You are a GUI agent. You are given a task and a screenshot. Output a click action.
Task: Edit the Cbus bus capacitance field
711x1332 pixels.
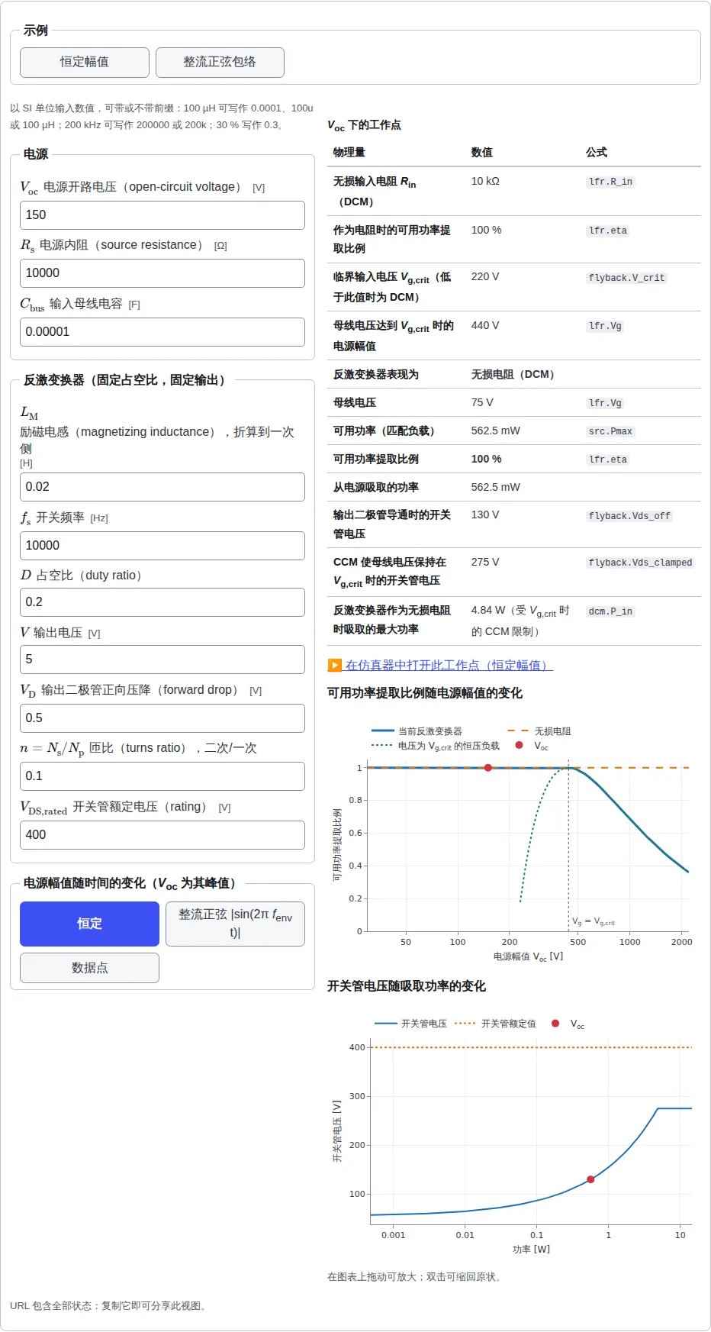162,332
